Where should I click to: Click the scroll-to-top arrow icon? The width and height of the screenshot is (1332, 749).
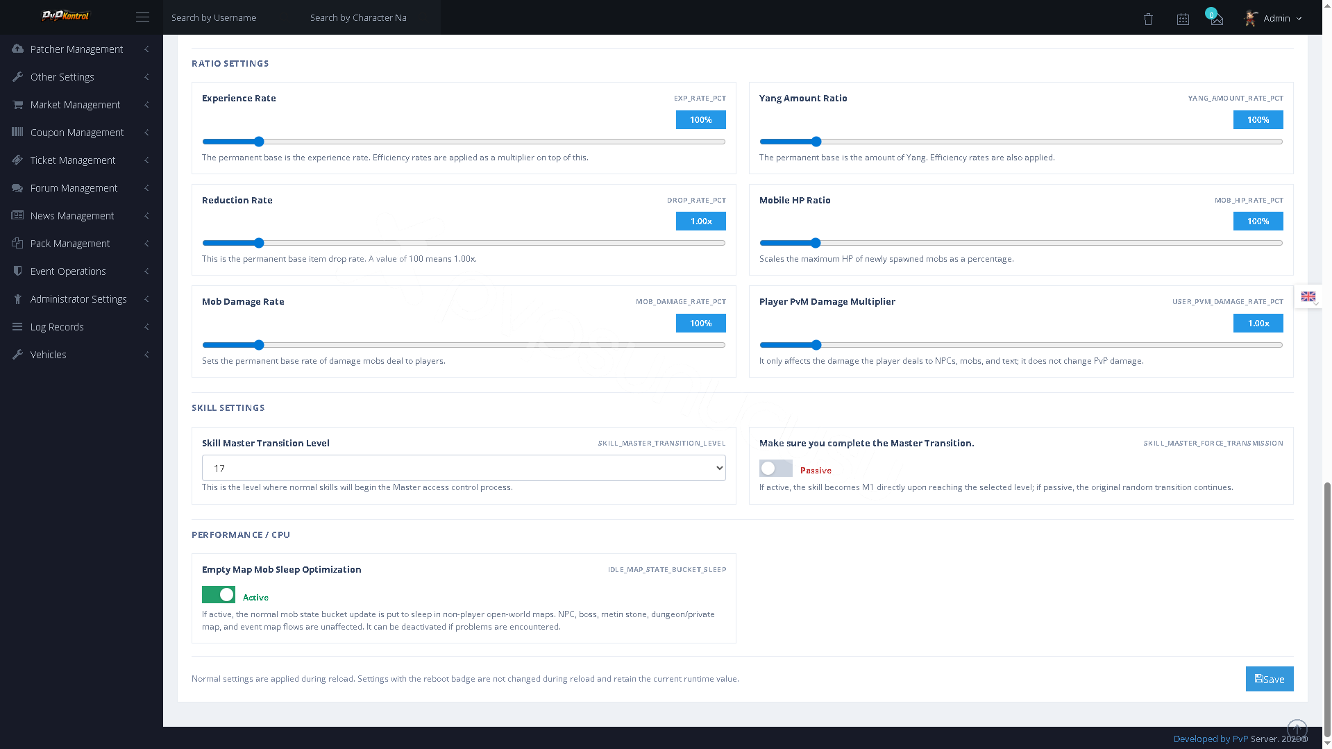(1297, 729)
